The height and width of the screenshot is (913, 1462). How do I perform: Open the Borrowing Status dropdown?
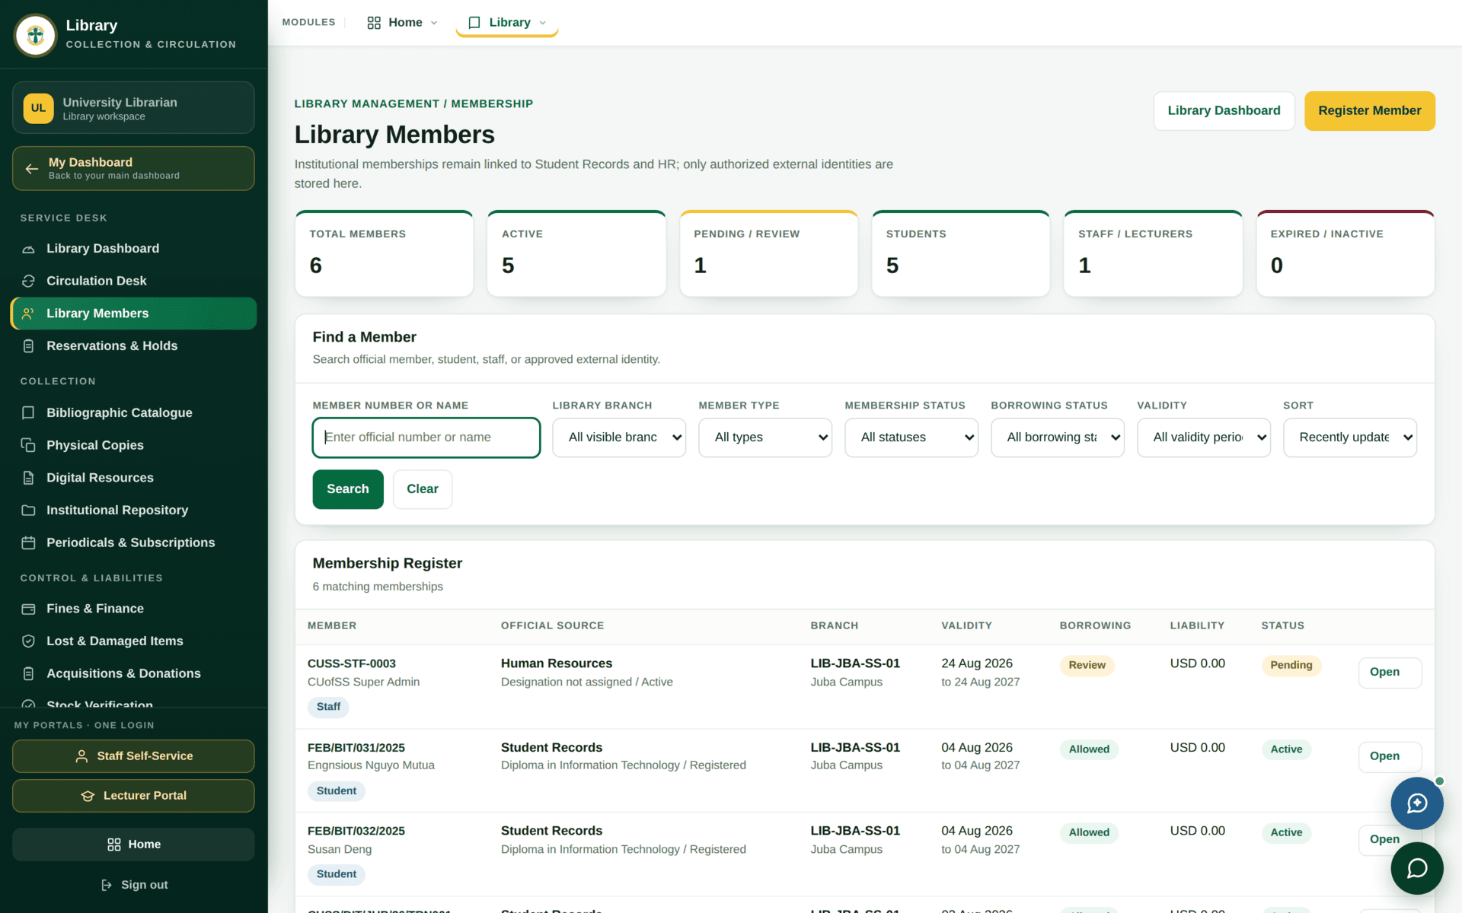click(x=1058, y=437)
